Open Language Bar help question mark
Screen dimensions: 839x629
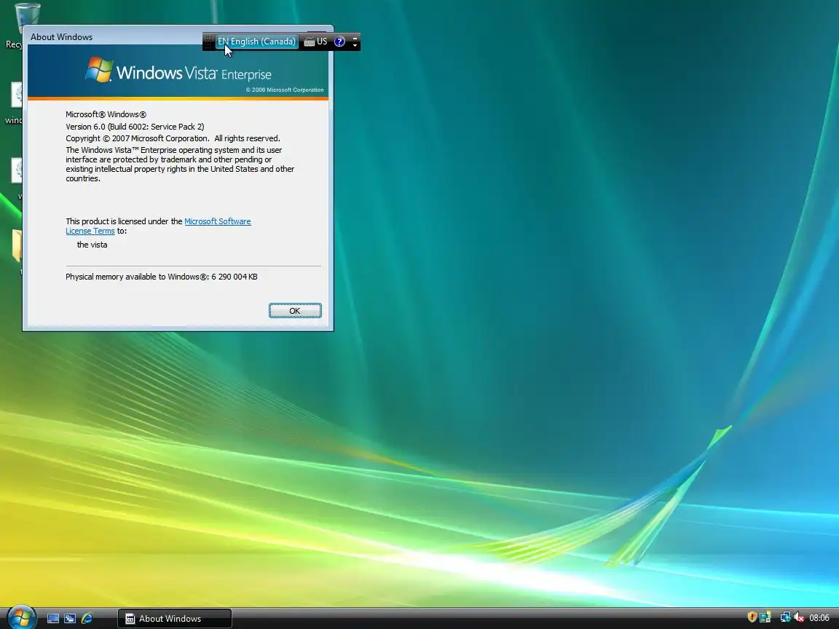click(339, 41)
